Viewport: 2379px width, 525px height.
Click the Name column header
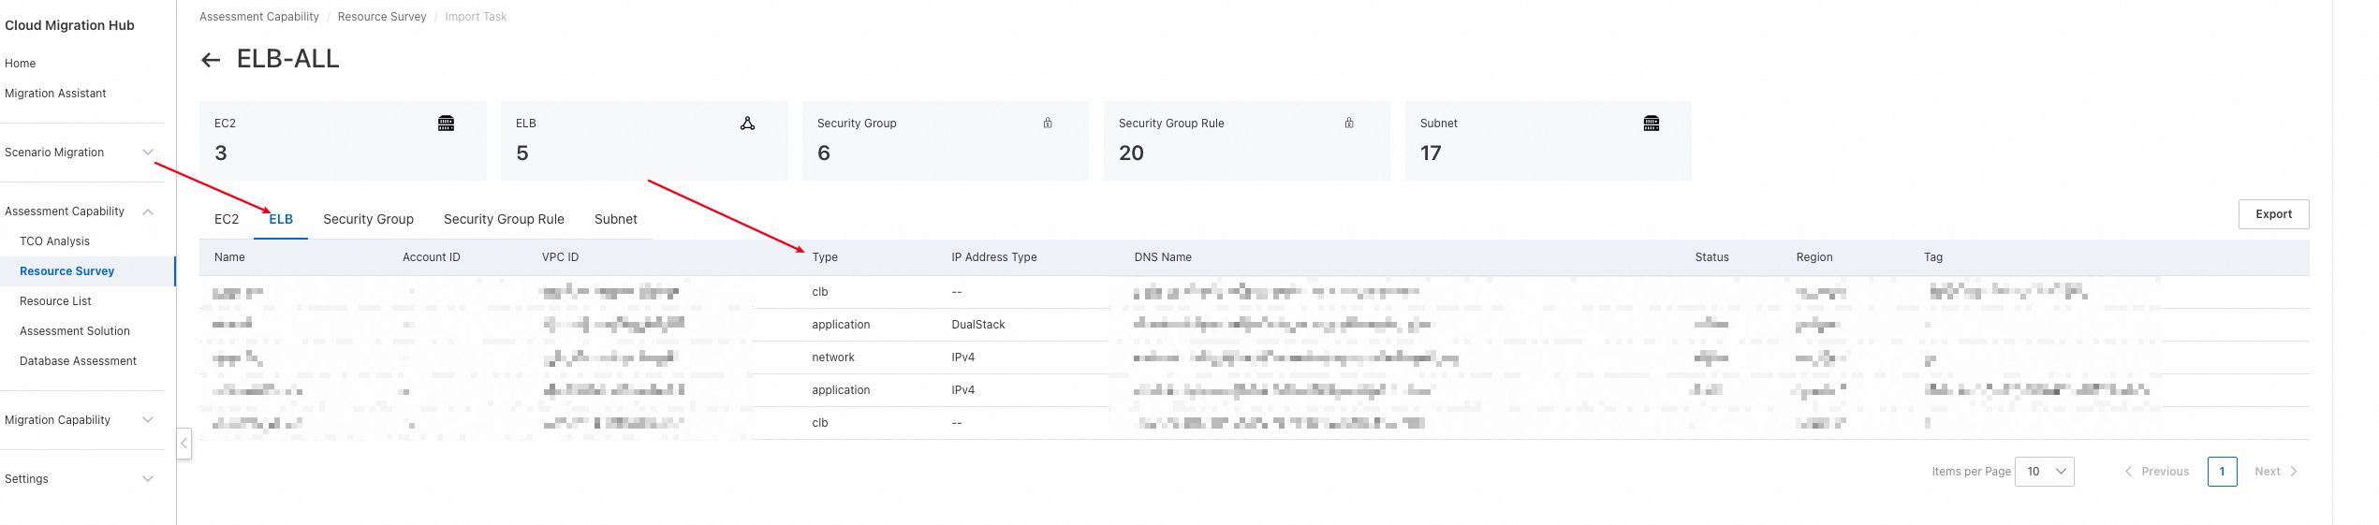click(229, 257)
